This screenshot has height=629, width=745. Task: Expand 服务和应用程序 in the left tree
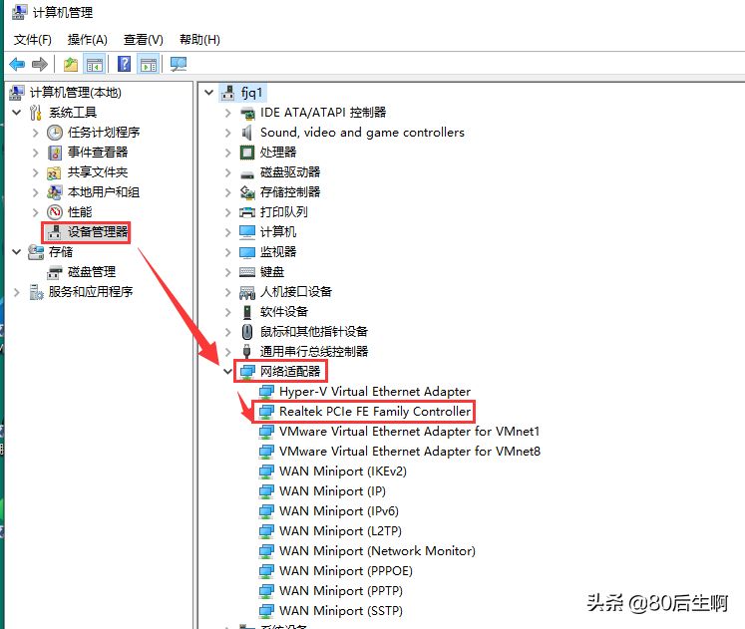[x=17, y=292]
